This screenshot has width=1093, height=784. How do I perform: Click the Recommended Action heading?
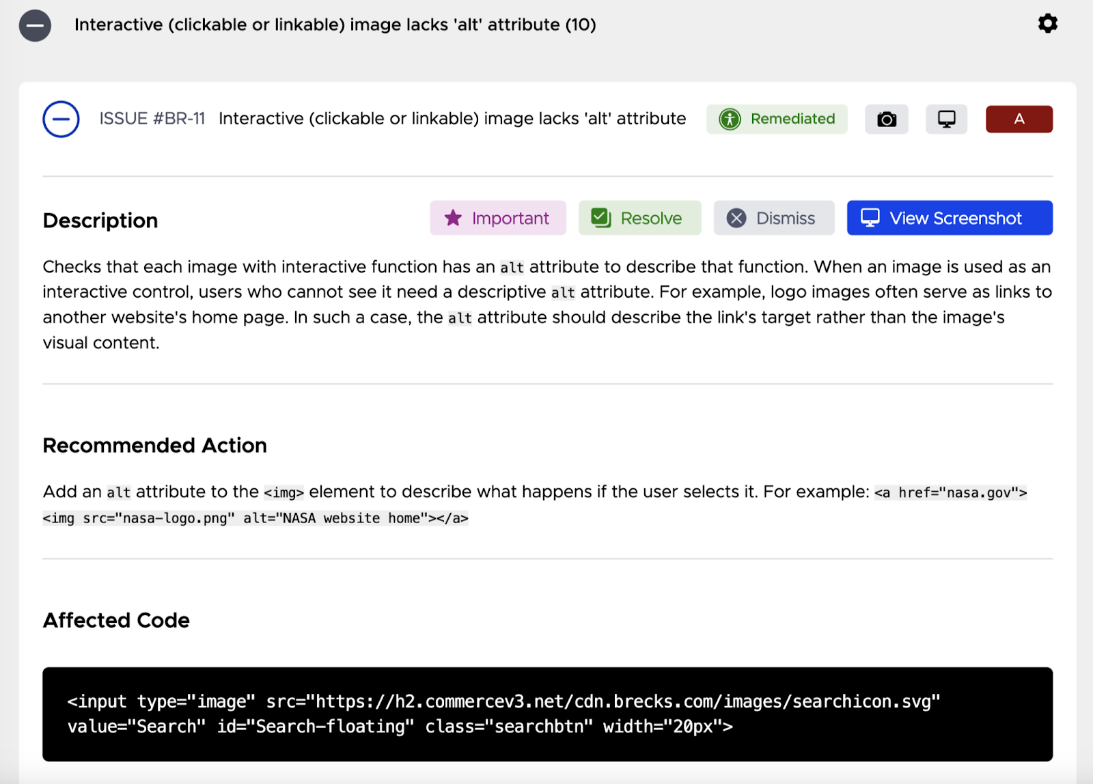click(x=154, y=445)
